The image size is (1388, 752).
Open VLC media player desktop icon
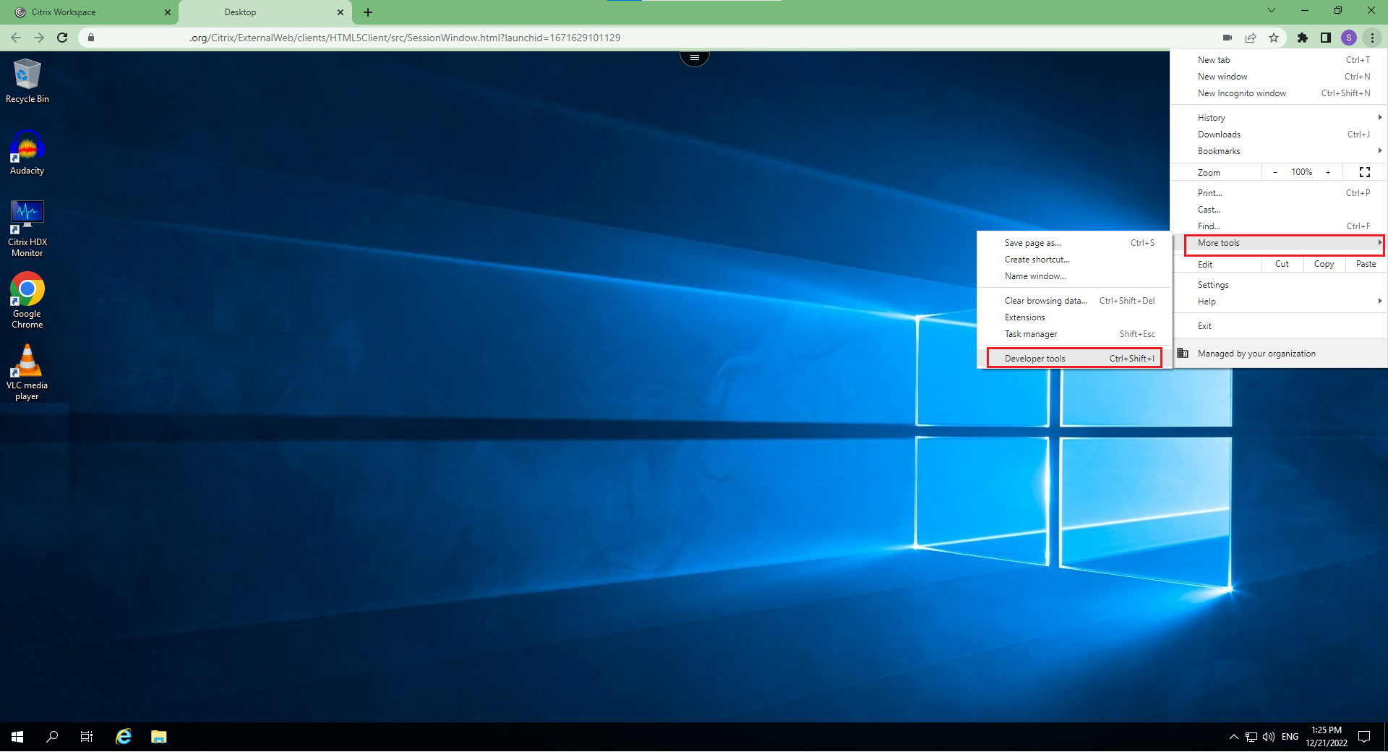pyautogui.click(x=27, y=372)
